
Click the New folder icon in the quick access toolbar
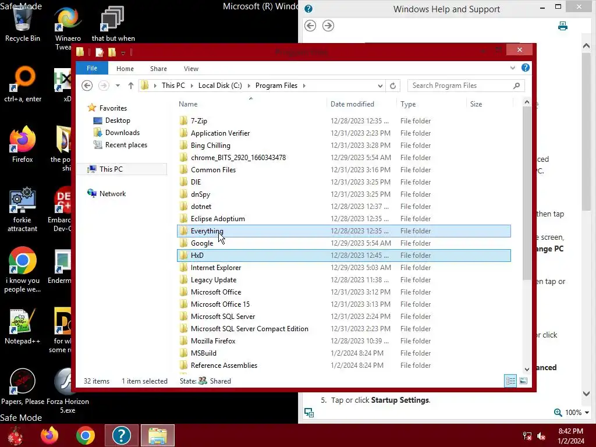coord(112,52)
